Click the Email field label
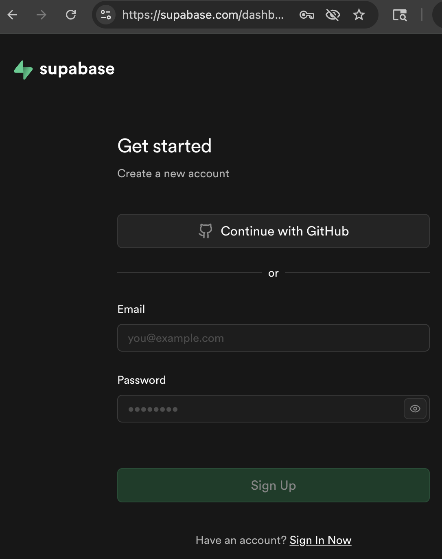The image size is (442, 559). click(131, 309)
